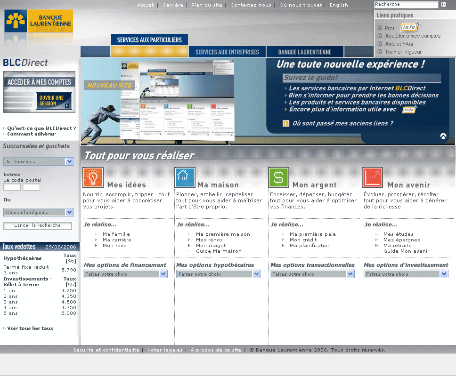456x376 pixels.
Task: Open 'Mon crédit' link
Action: click(x=303, y=240)
